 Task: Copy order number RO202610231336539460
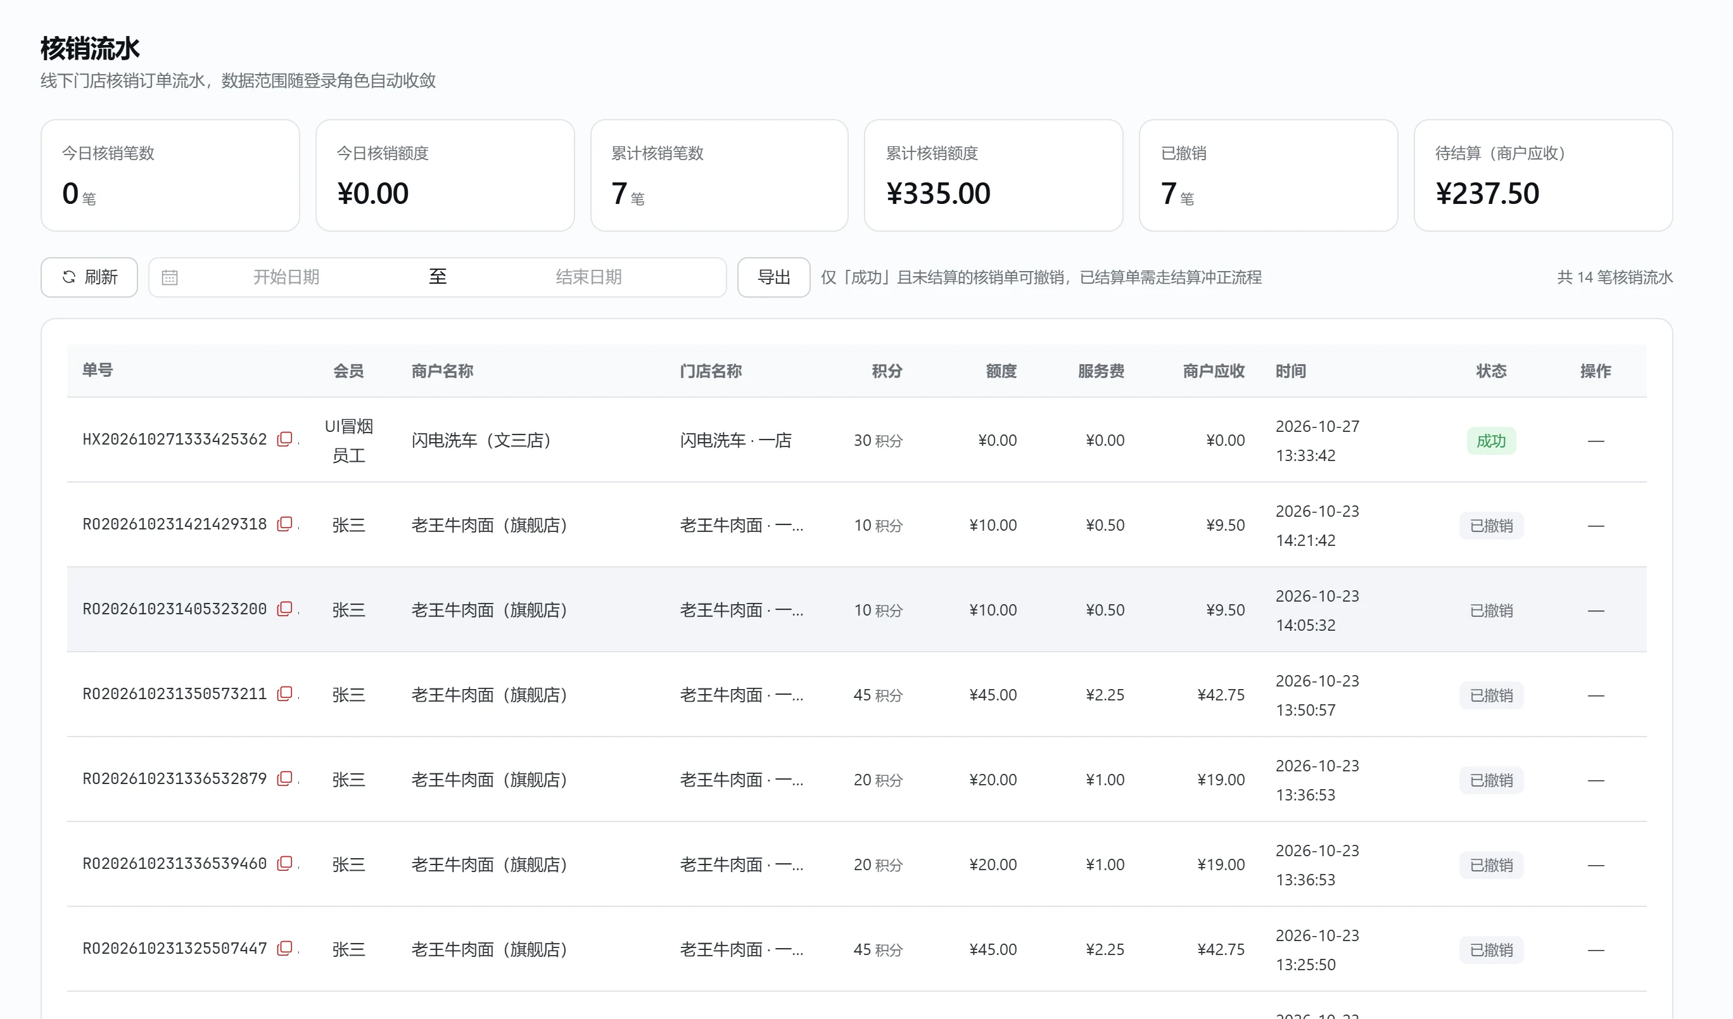click(284, 864)
